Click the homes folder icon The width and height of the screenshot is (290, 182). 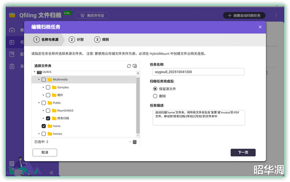click(x=50, y=134)
